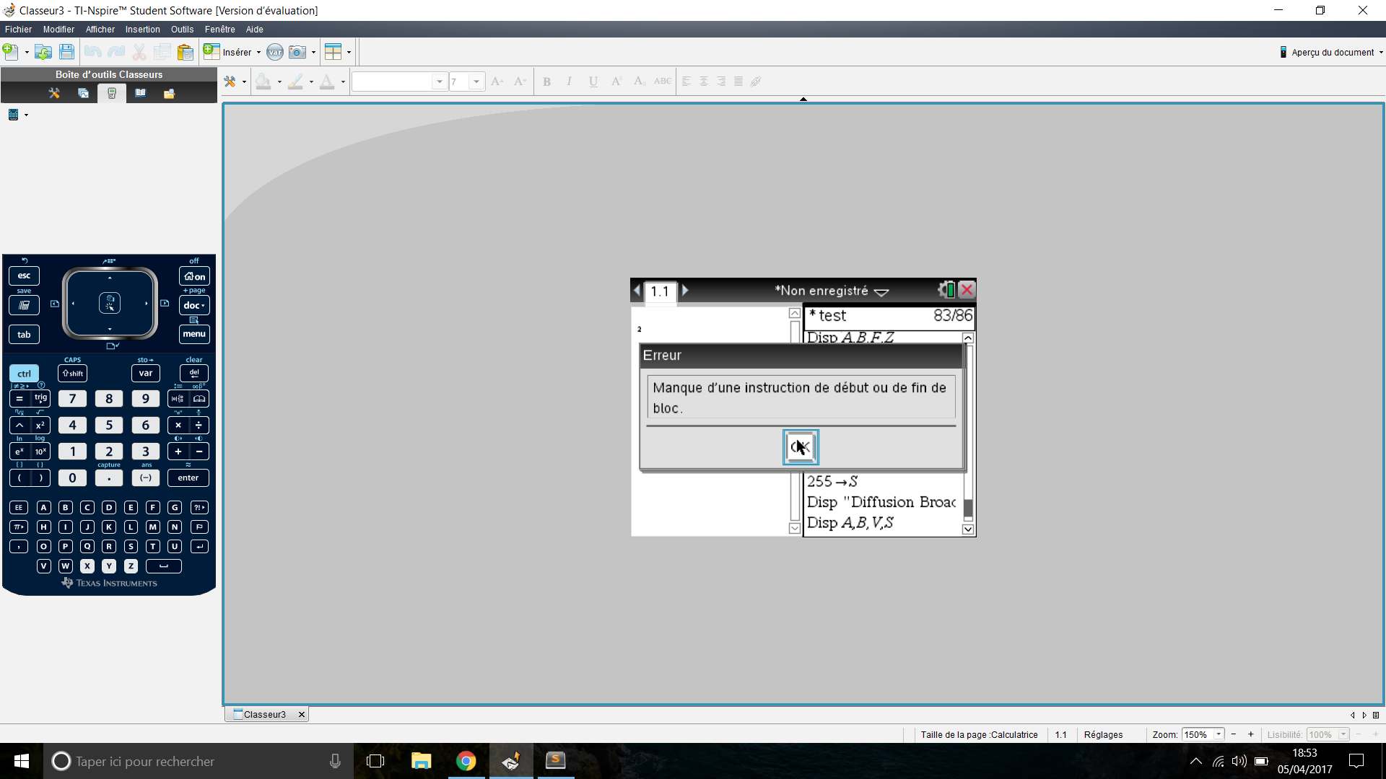
Task: Toggle Italic text formatting
Action: pos(569,82)
